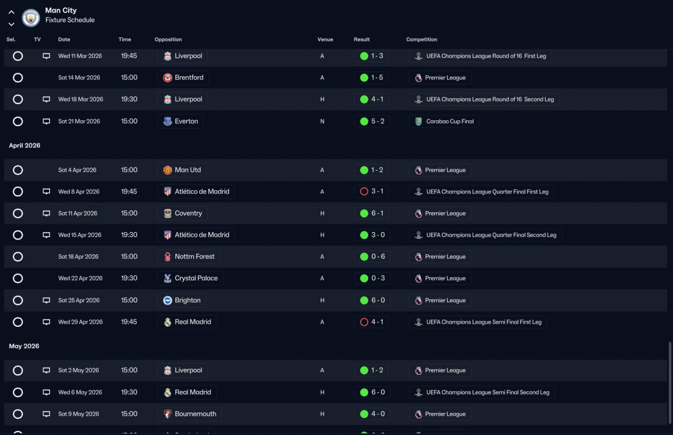The image size is (673, 435).
Task: Sort fixtures by the Date column header
Action: coord(64,39)
